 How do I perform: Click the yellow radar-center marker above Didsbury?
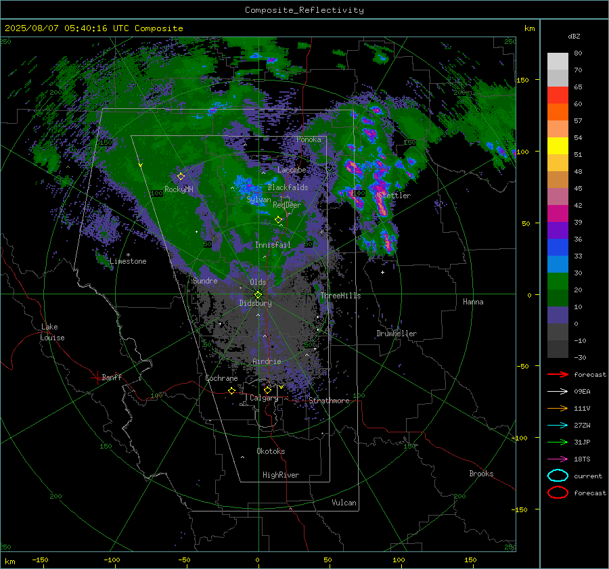(x=258, y=294)
